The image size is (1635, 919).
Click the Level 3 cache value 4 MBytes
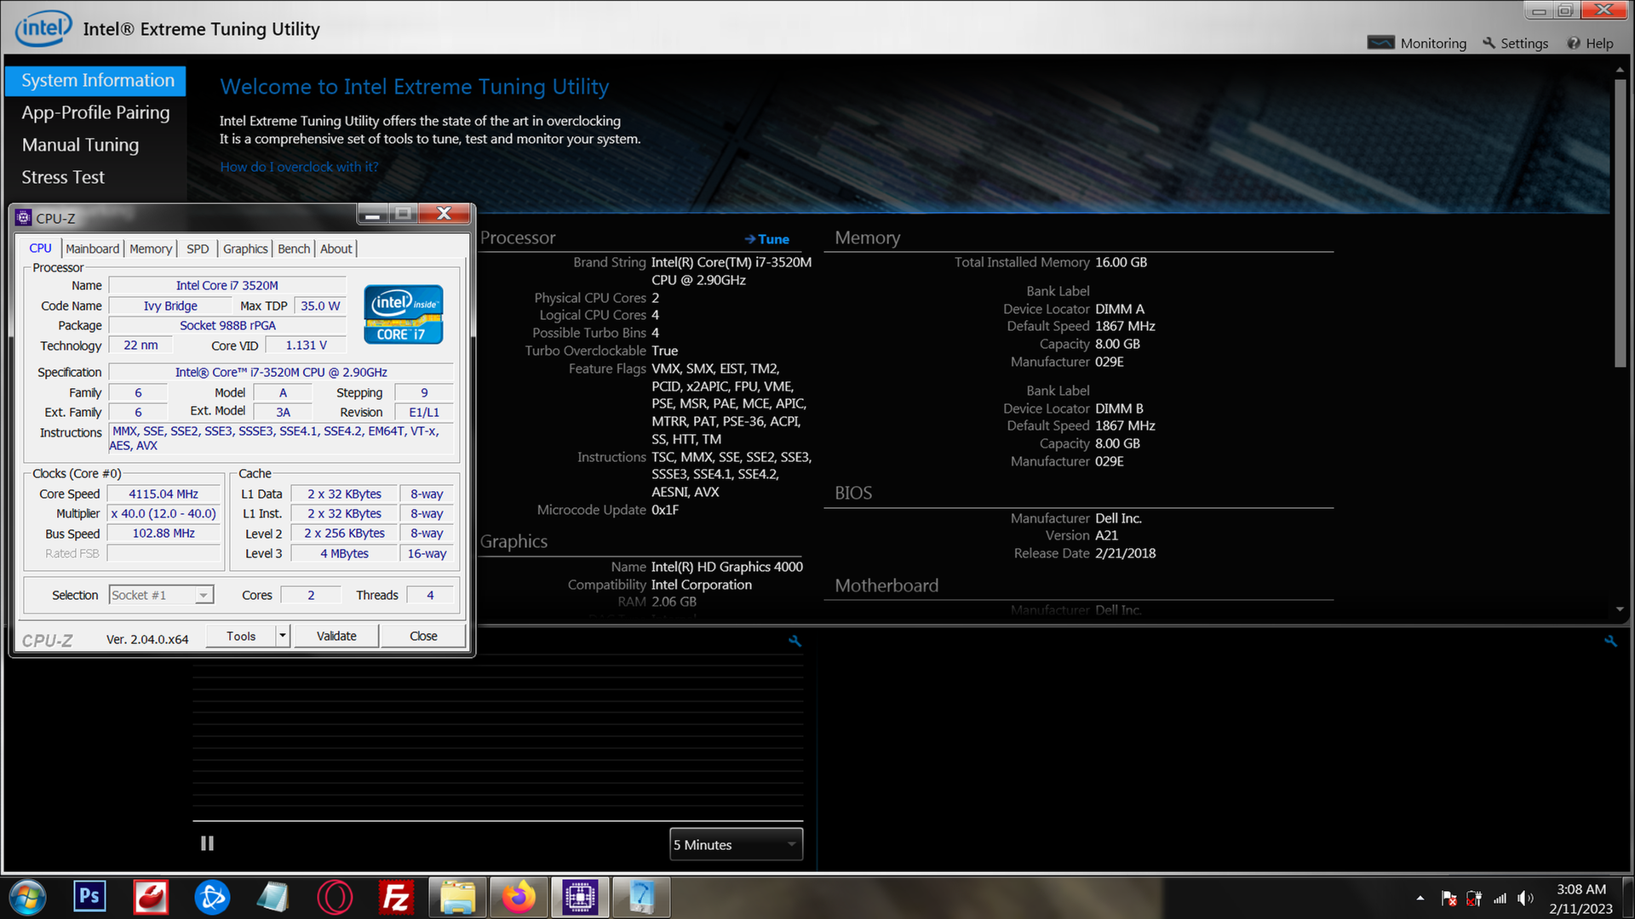344,553
